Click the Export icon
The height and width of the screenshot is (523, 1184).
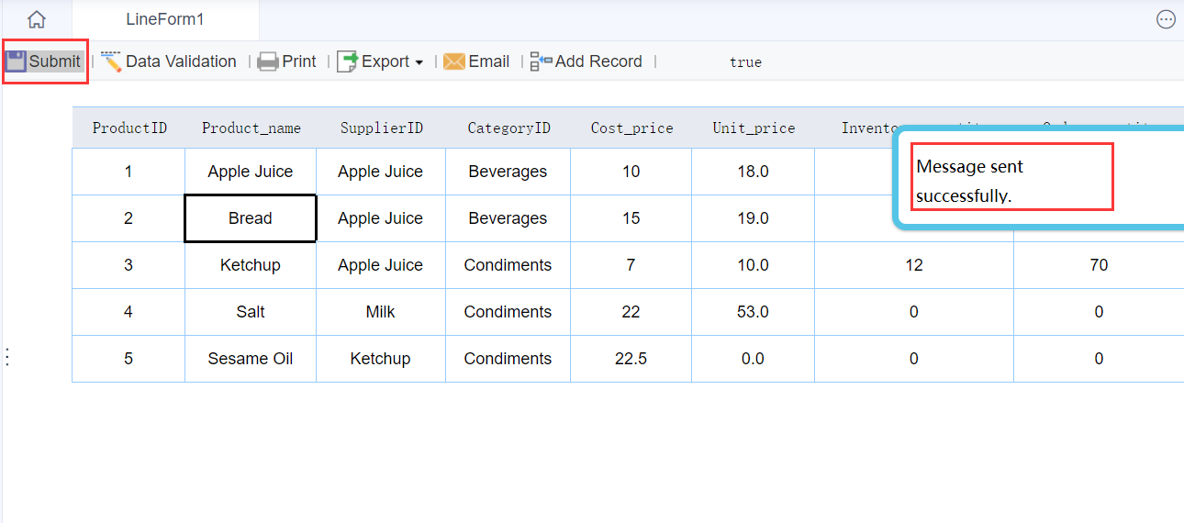pyautogui.click(x=348, y=61)
